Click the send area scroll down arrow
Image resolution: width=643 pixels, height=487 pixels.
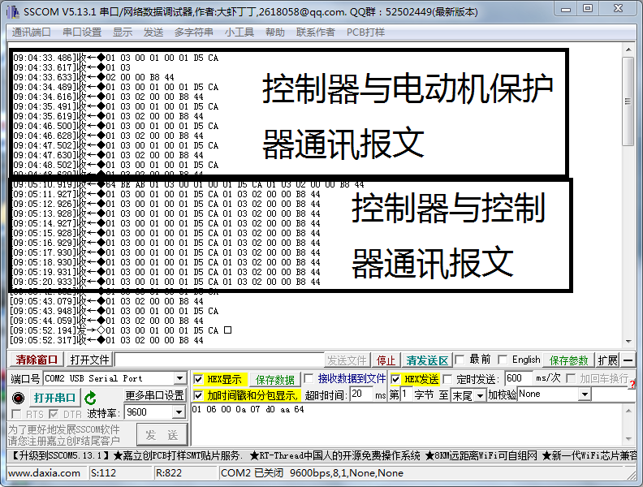click(628, 439)
